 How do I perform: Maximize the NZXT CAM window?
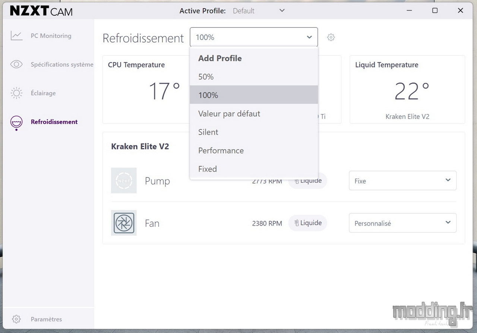435,10
